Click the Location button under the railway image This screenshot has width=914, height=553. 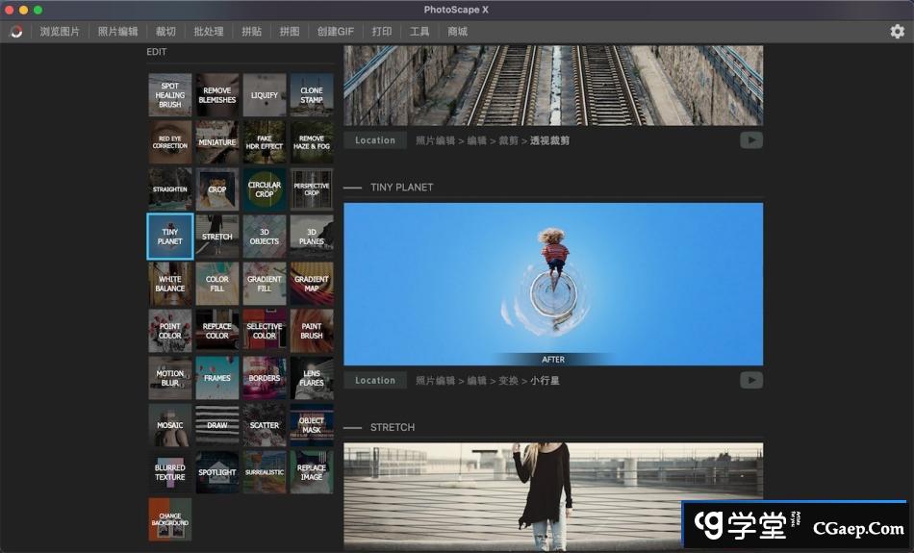pyautogui.click(x=374, y=140)
